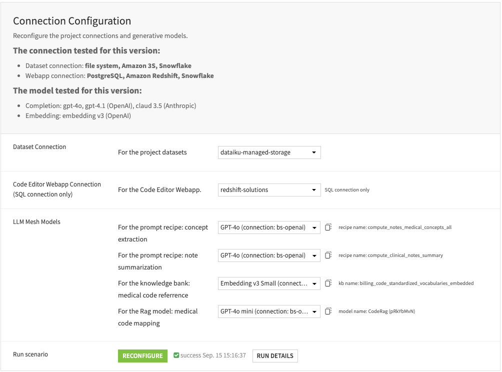Open the Code Editor Webapp connection dropdown

[x=268, y=189]
